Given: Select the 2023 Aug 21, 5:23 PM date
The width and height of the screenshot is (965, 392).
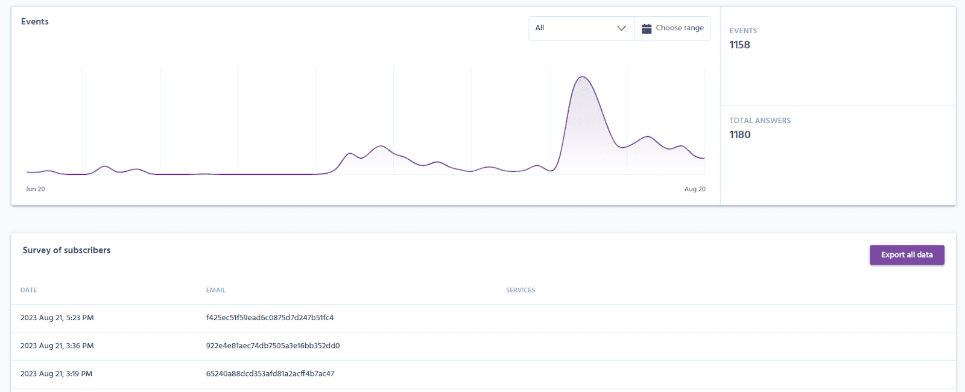Looking at the screenshot, I should (x=57, y=318).
